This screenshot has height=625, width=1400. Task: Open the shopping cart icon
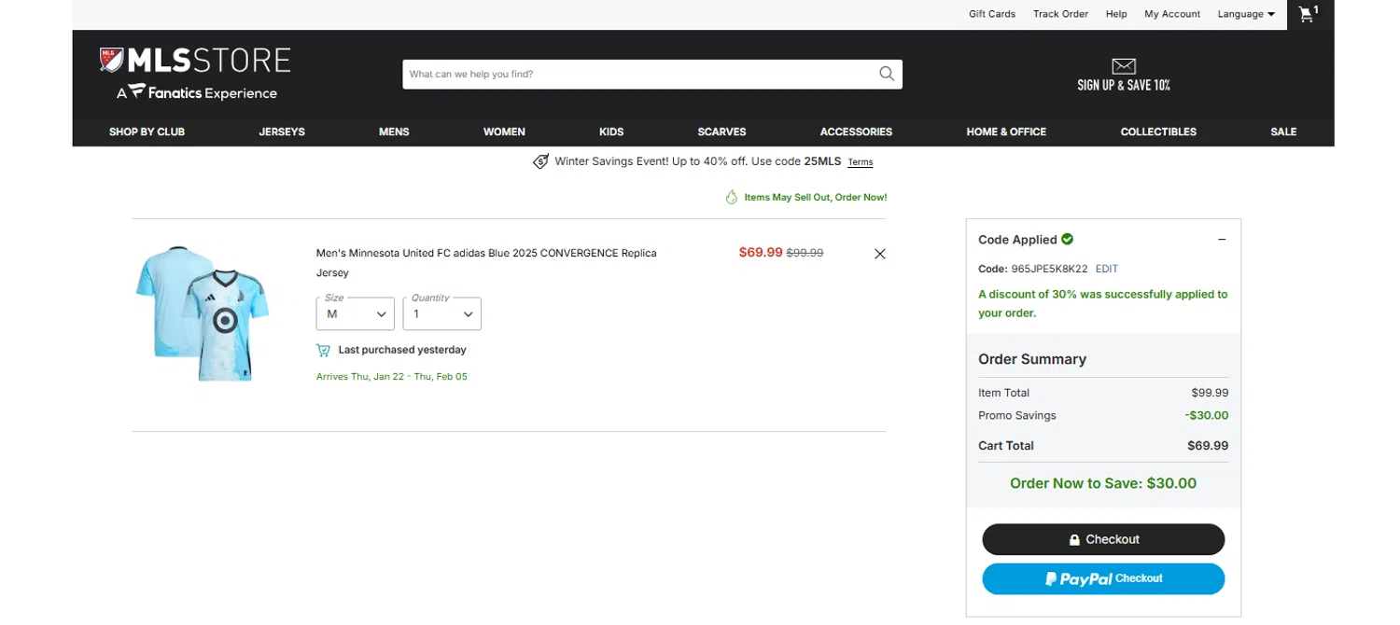(x=1309, y=14)
